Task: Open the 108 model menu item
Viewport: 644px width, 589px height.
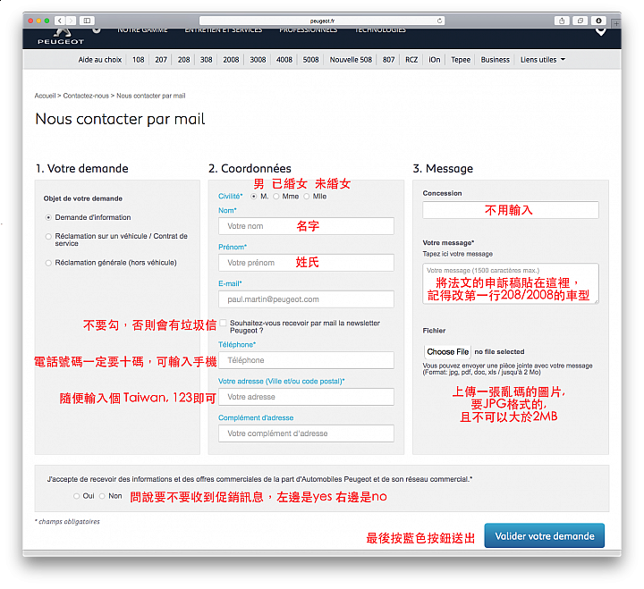Action: point(139,60)
